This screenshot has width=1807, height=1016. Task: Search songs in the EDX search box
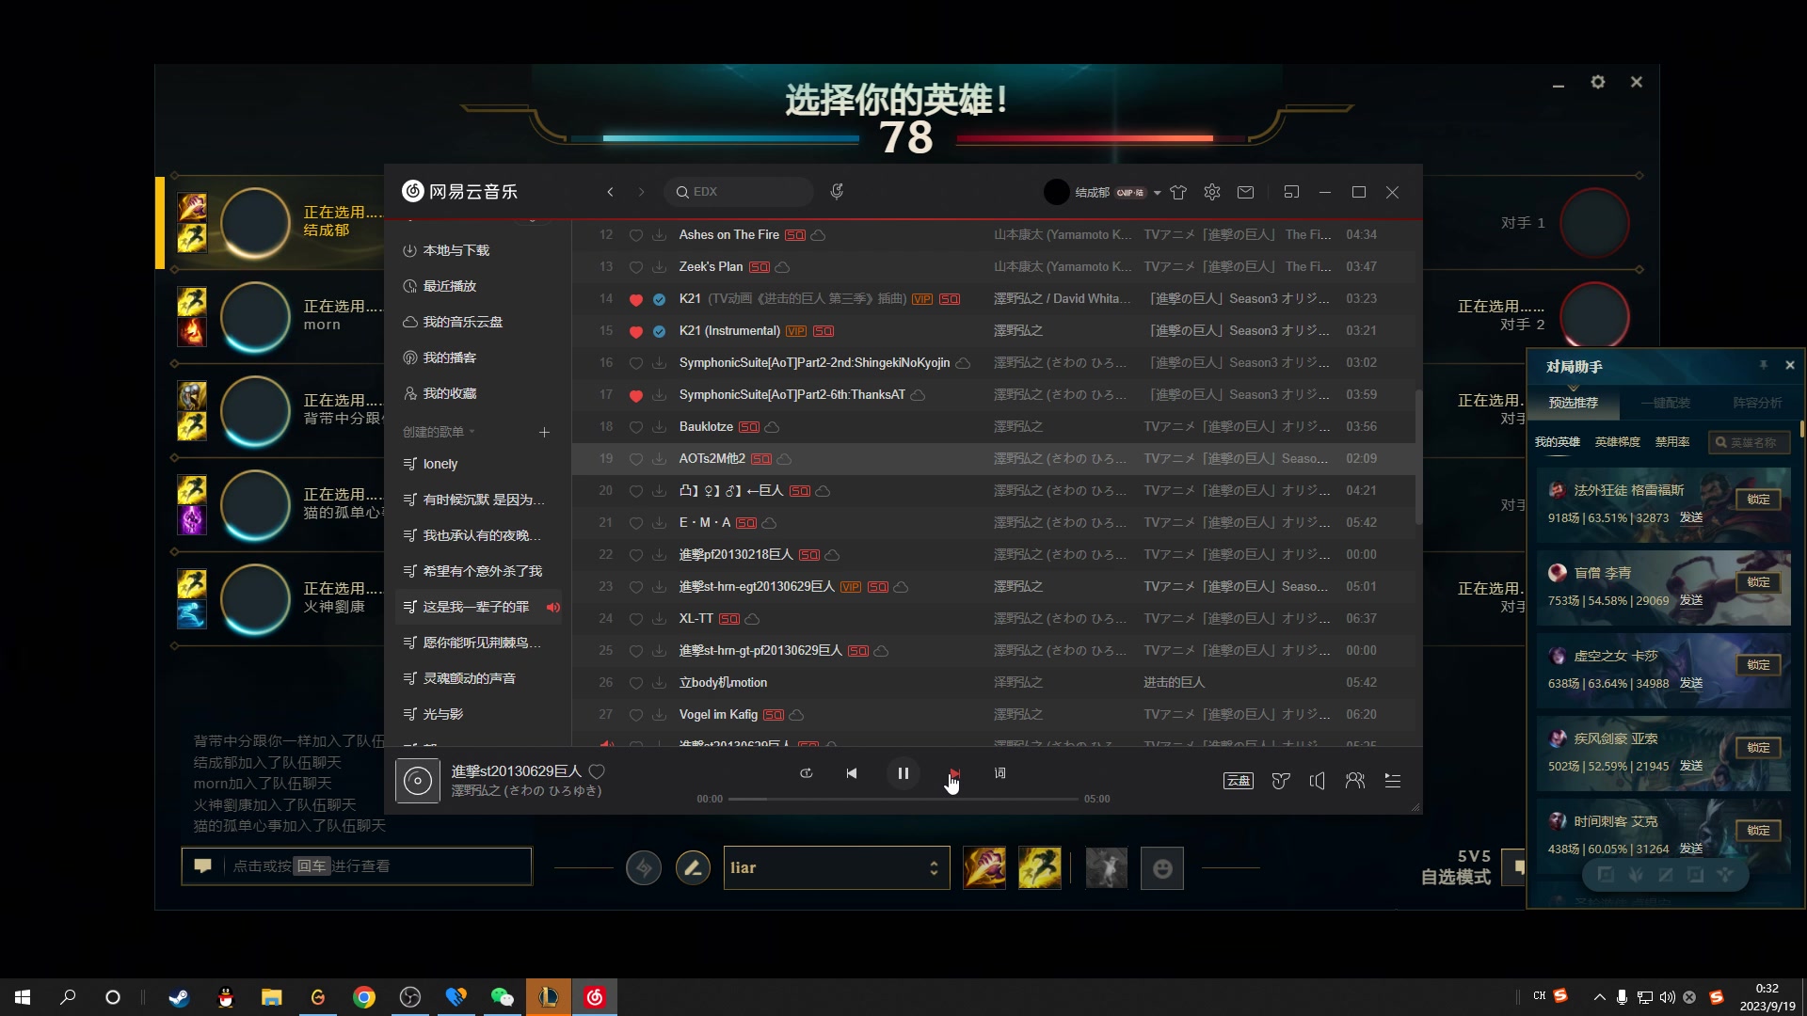(739, 192)
